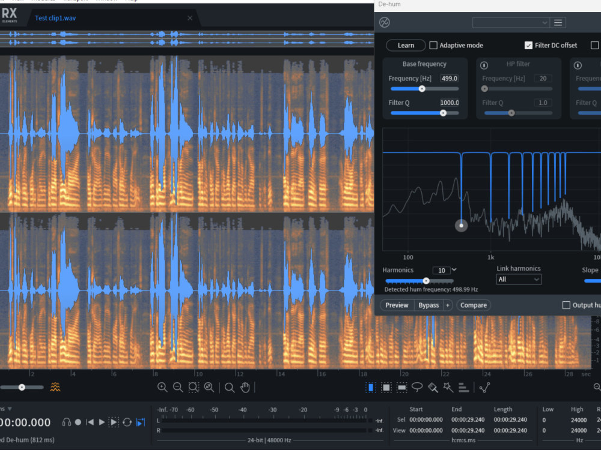Toggle the Loop playback icon
This screenshot has height=450, width=601.
[x=127, y=422]
